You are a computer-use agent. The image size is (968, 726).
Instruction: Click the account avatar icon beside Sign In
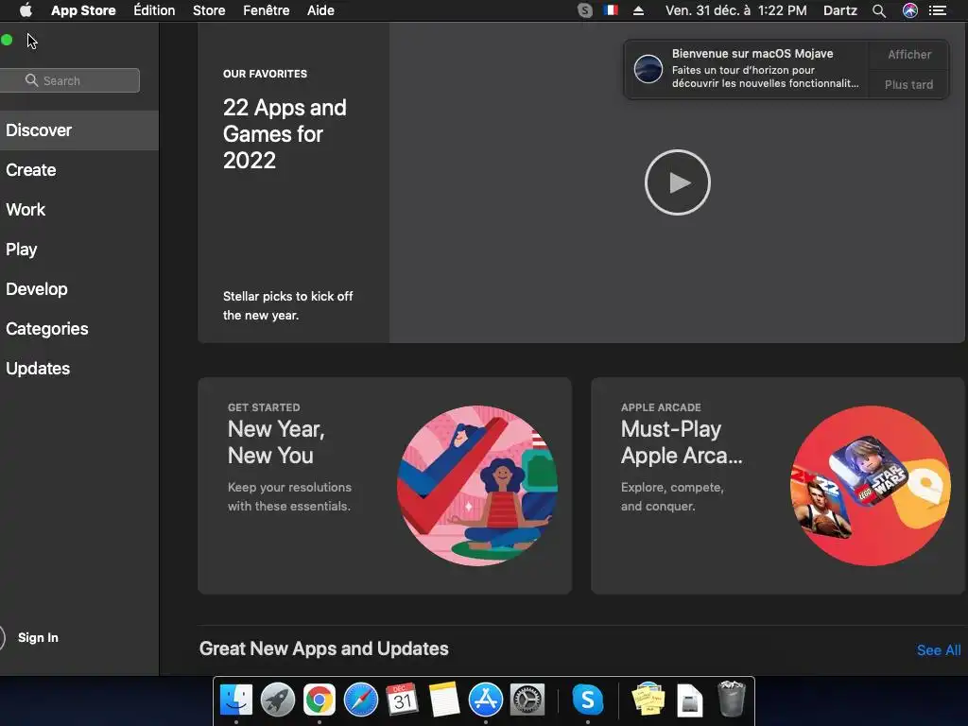click(3, 638)
